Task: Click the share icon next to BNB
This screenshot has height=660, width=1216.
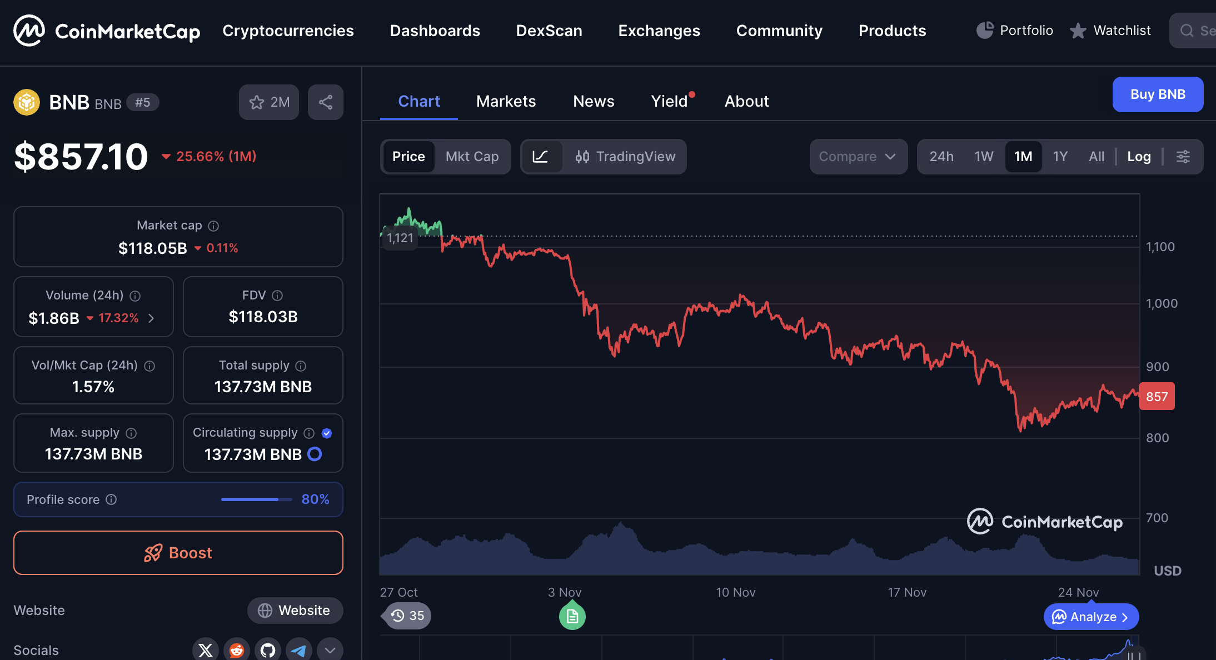Action: pyautogui.click(x=326, y=102)
